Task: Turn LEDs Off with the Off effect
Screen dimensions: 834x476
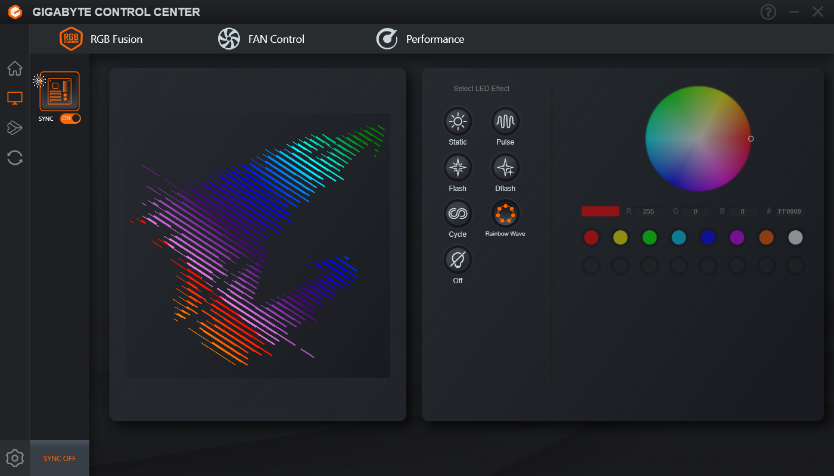Action: 458,260
